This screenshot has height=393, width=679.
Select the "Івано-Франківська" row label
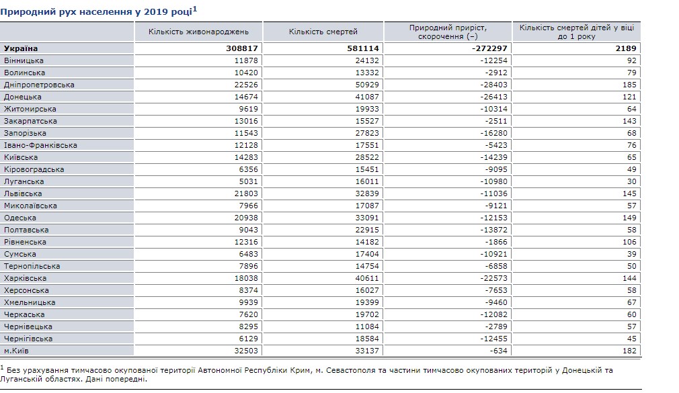[x=40, y=145]
